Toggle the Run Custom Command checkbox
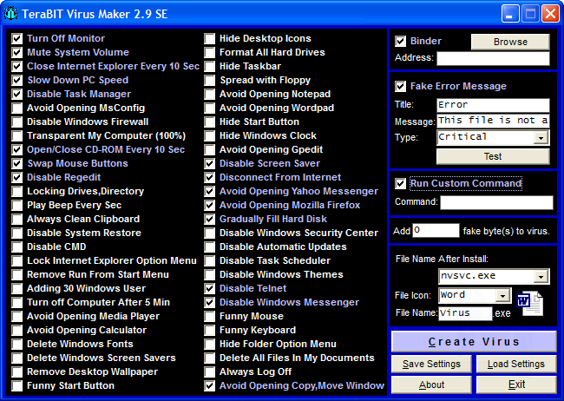 click(400, 184)
